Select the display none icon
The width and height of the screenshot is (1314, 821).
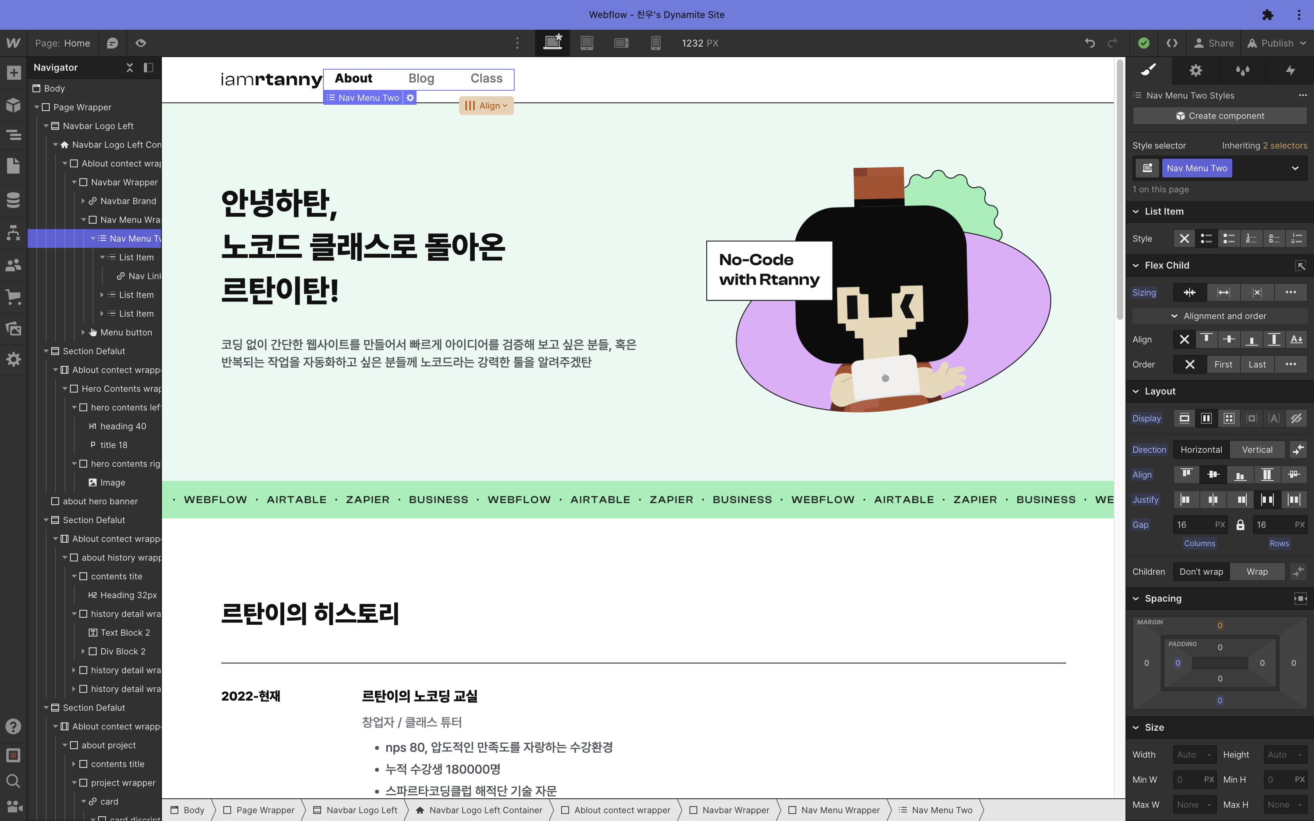pos(1296,418)
